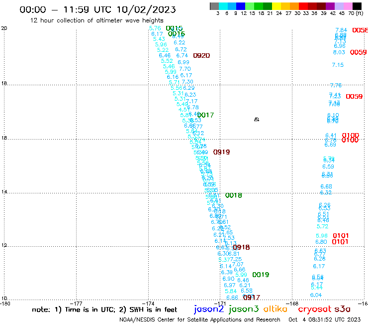Click the latitude axis label '14'
This screenshot has height=324, width=368.
click(x=4, y=192)
